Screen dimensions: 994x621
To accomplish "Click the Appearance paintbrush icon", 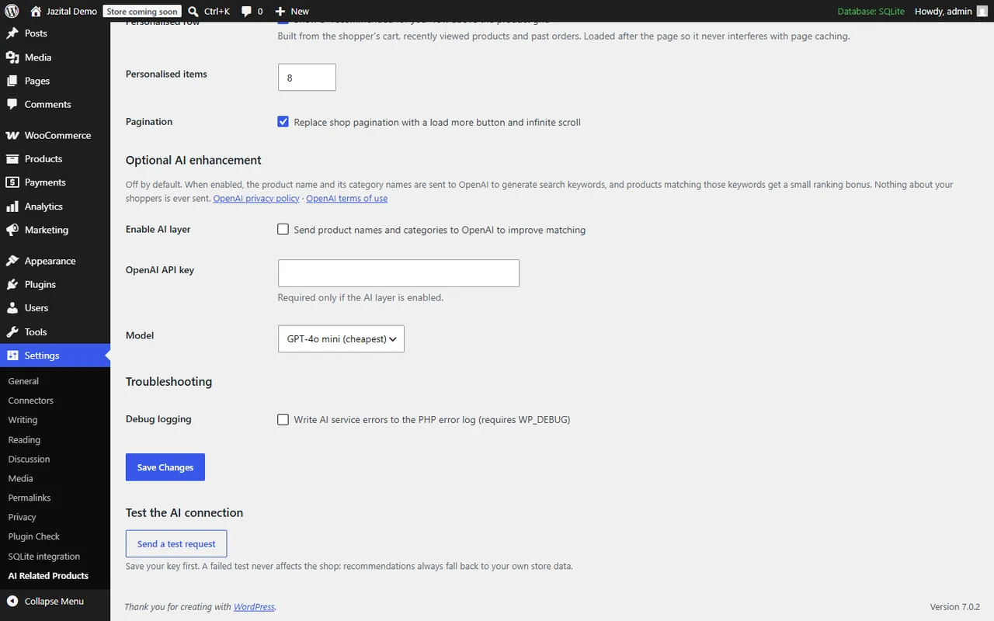I will (x=12, y=261).
